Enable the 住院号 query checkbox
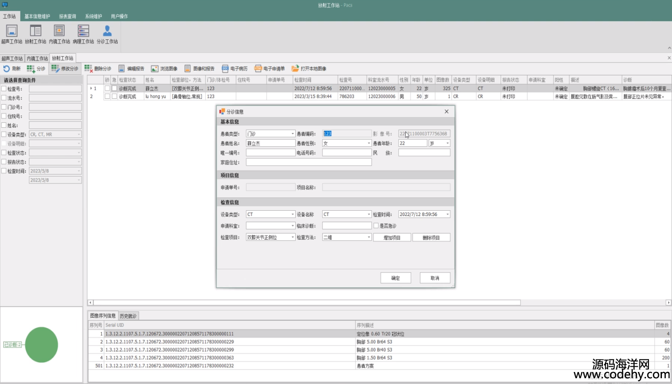The width and height of the screenshot is (672, 384). 4,116
